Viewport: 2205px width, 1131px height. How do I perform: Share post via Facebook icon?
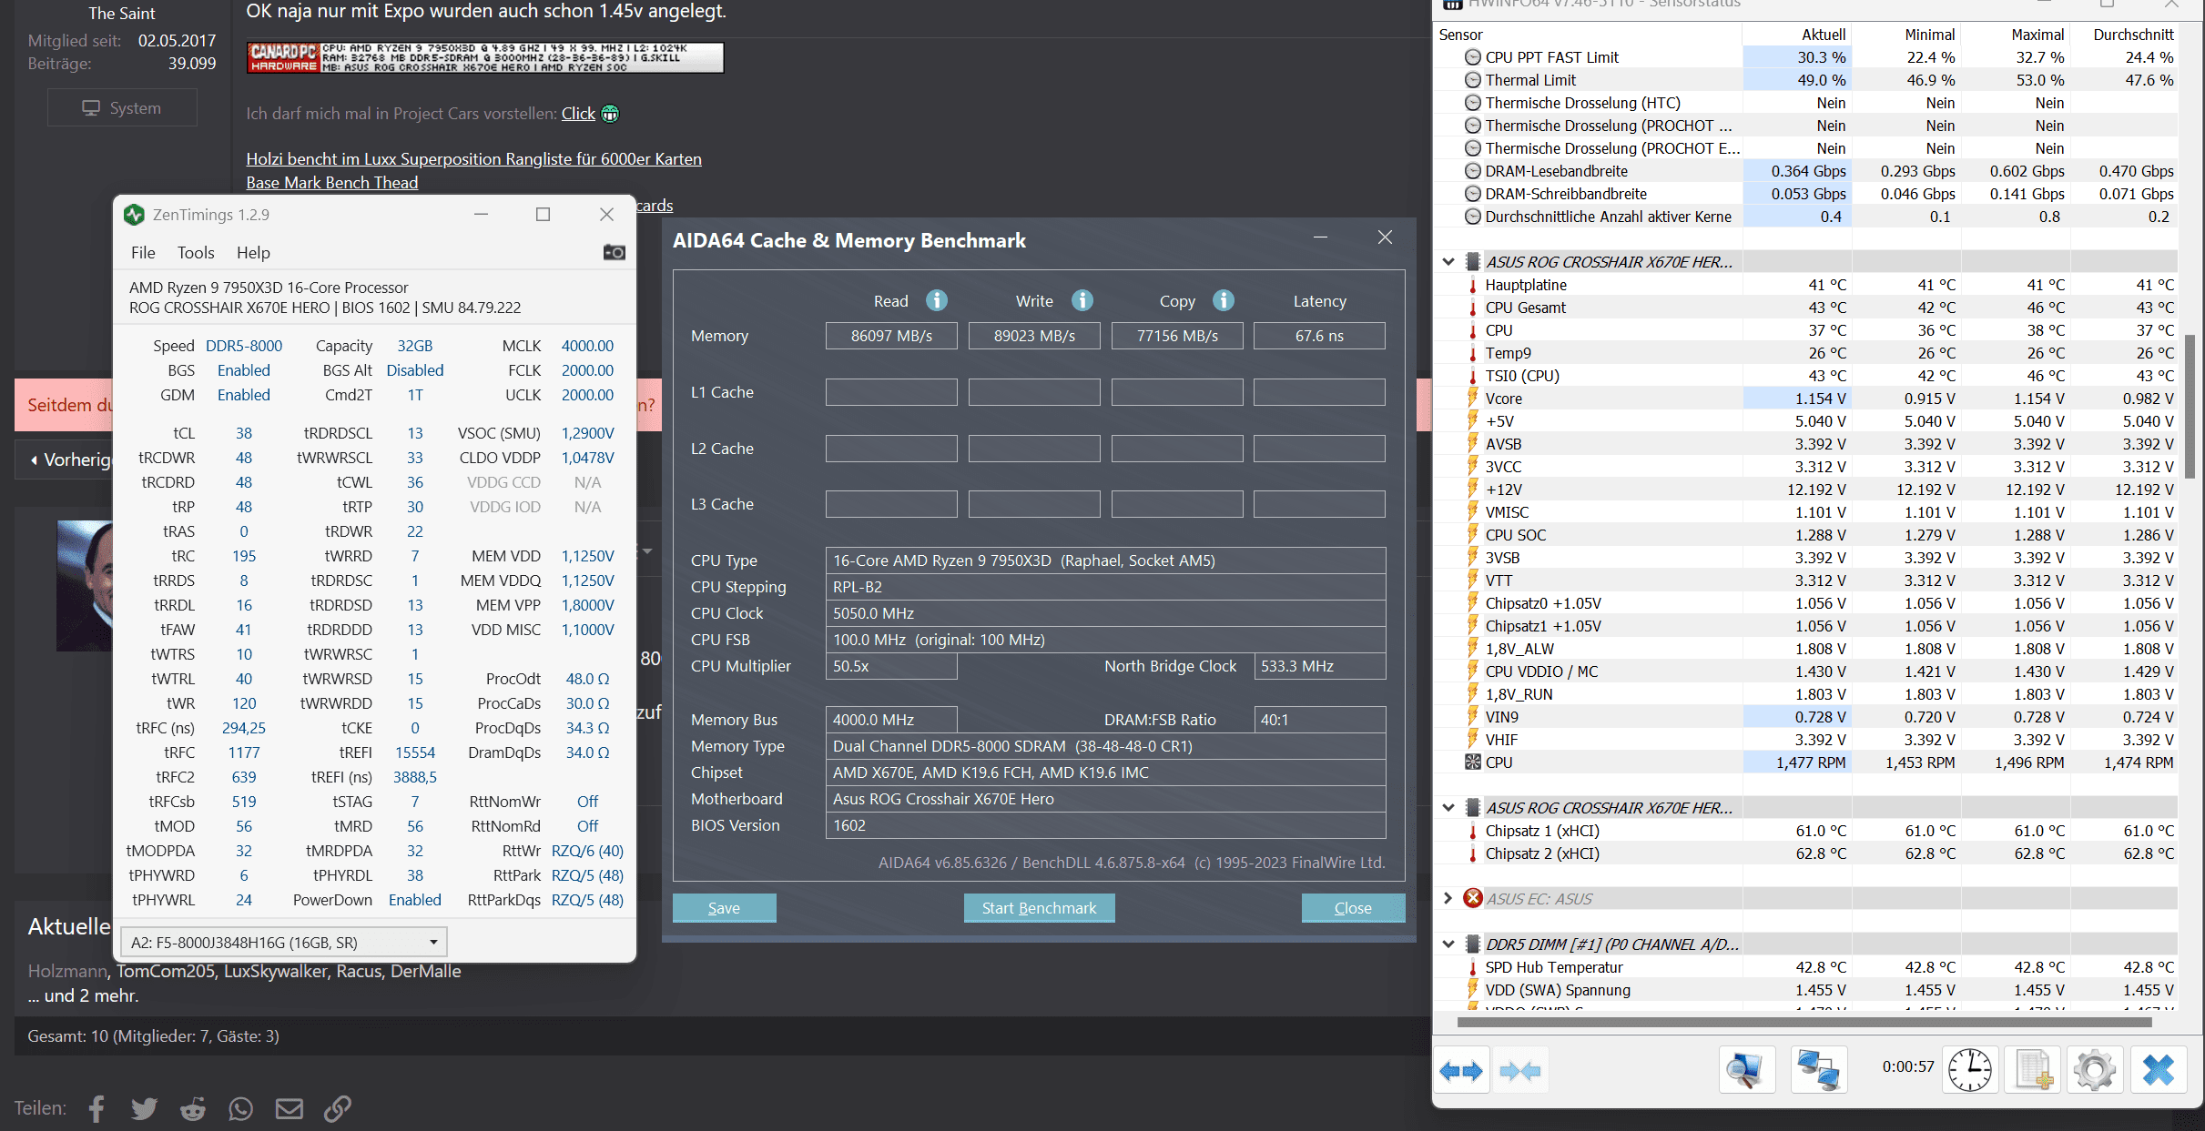click(x=97, y=1108)
